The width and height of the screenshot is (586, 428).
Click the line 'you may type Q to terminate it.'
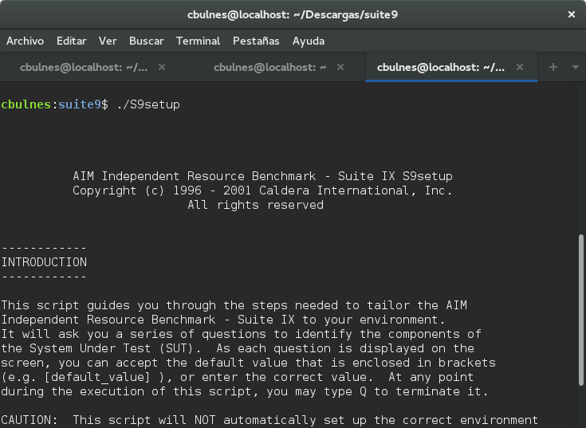coord(377,391)
